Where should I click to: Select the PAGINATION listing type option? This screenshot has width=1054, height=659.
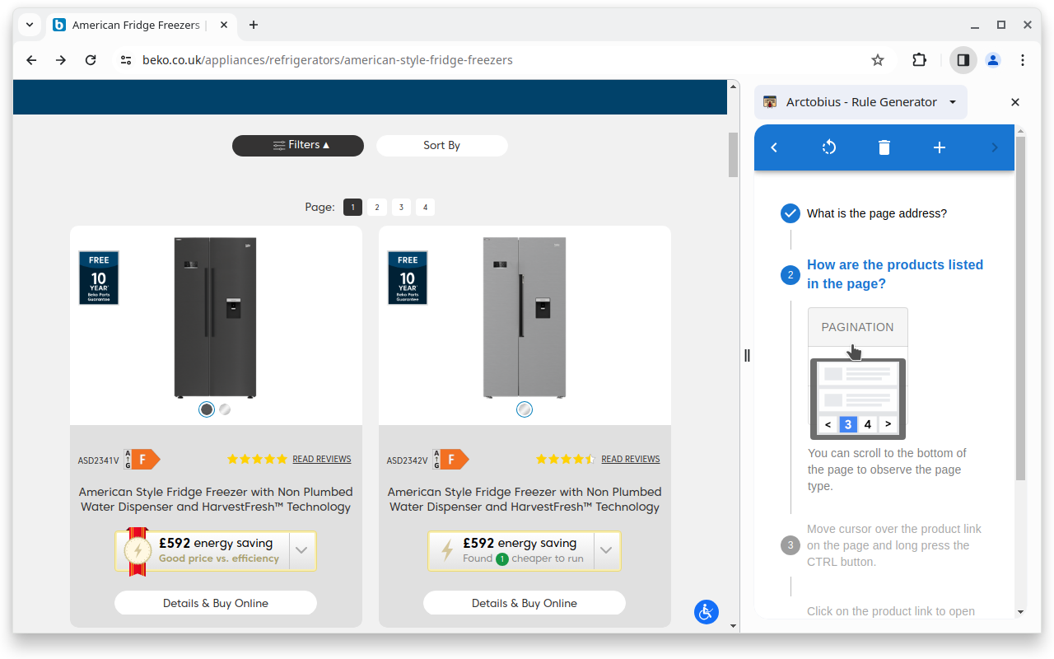[x=857, y=327]
